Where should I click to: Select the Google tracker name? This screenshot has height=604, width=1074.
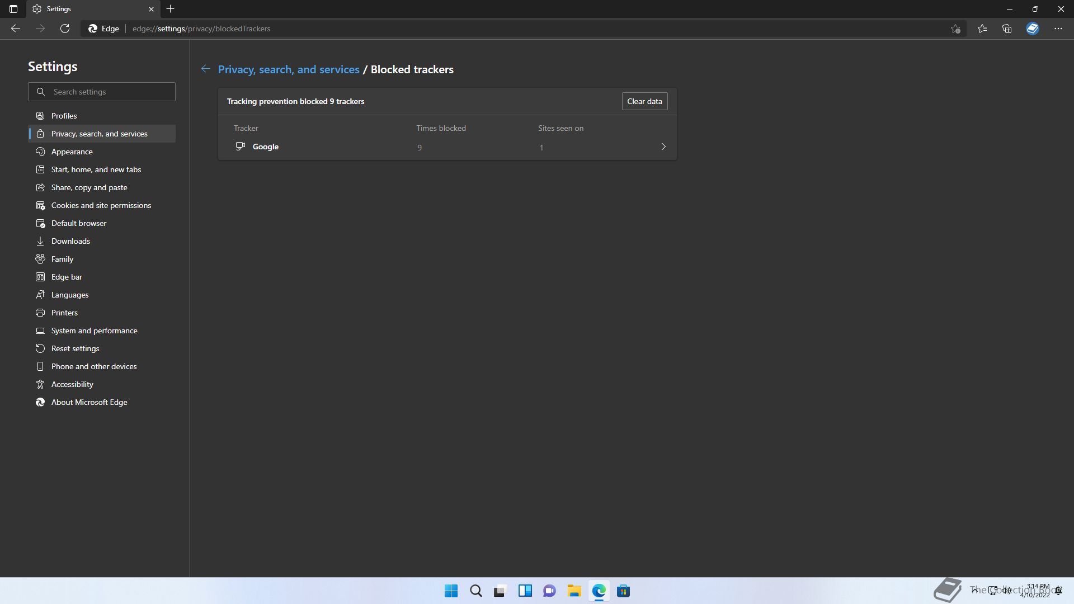tap(266, 147)
